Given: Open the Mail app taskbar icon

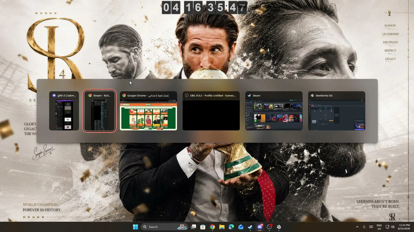Looking at the screenshot, I should pos(241,227).
